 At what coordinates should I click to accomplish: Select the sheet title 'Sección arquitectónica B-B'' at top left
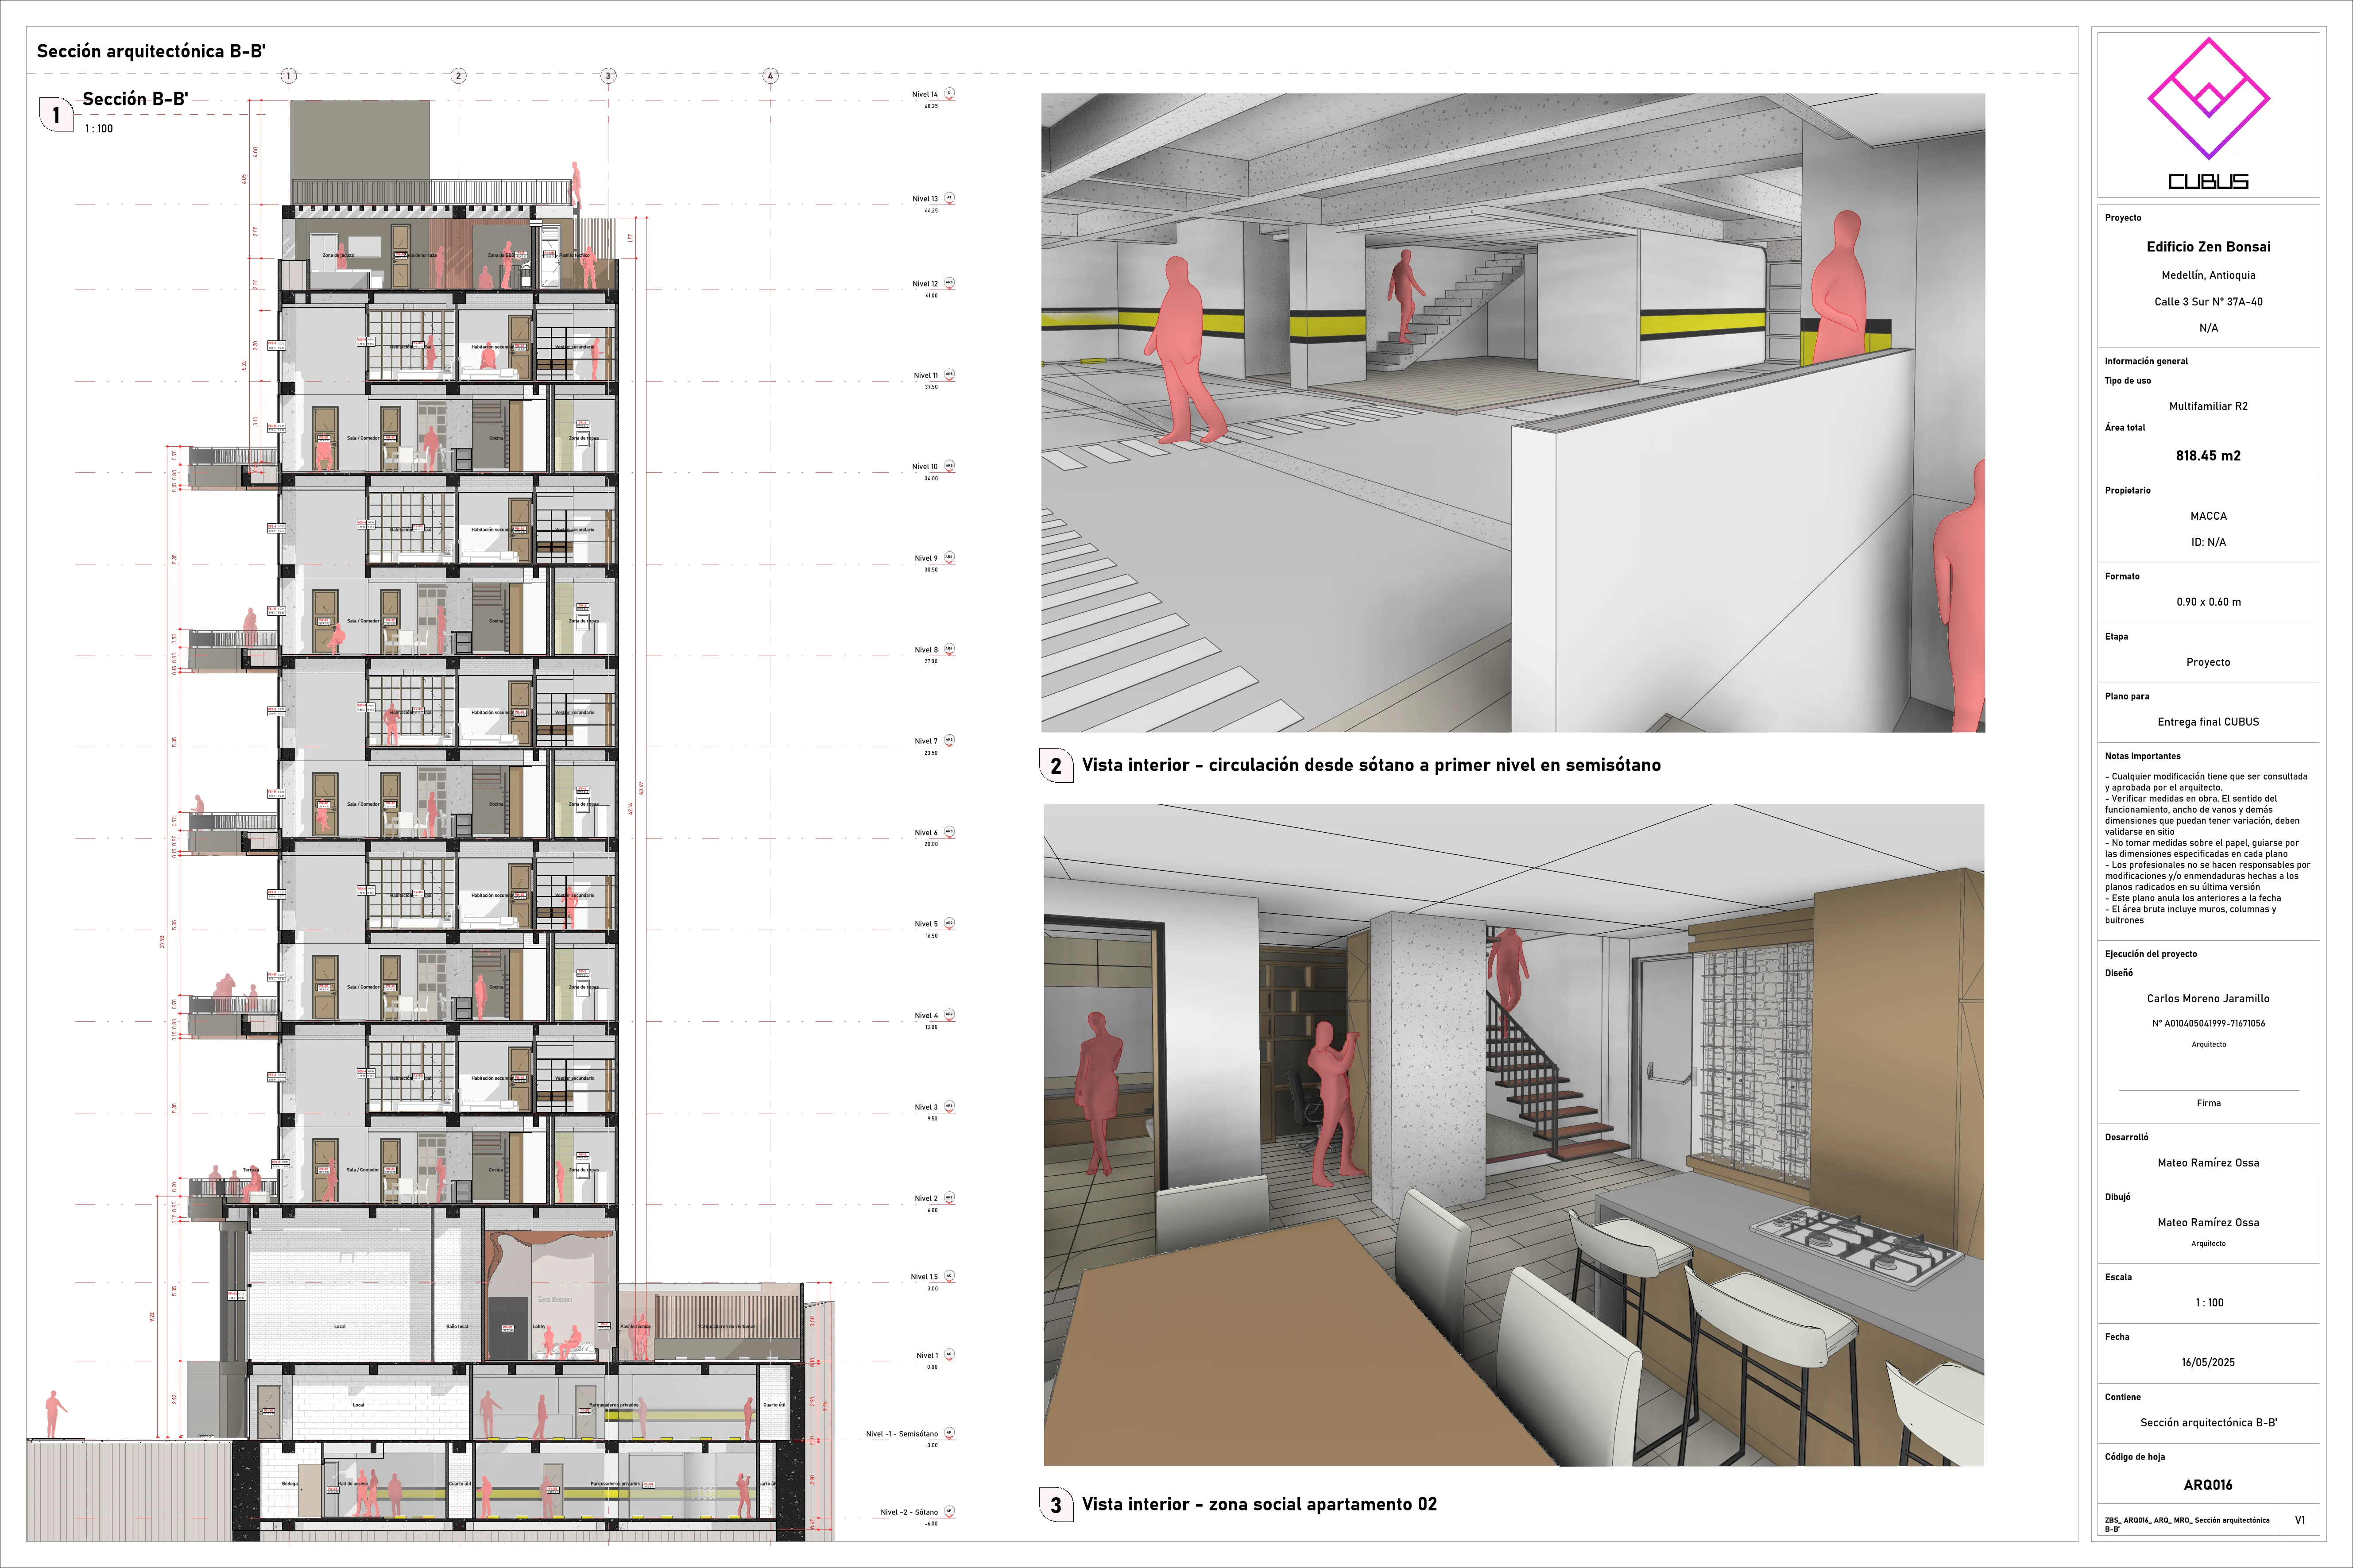[x=151, y=51]
